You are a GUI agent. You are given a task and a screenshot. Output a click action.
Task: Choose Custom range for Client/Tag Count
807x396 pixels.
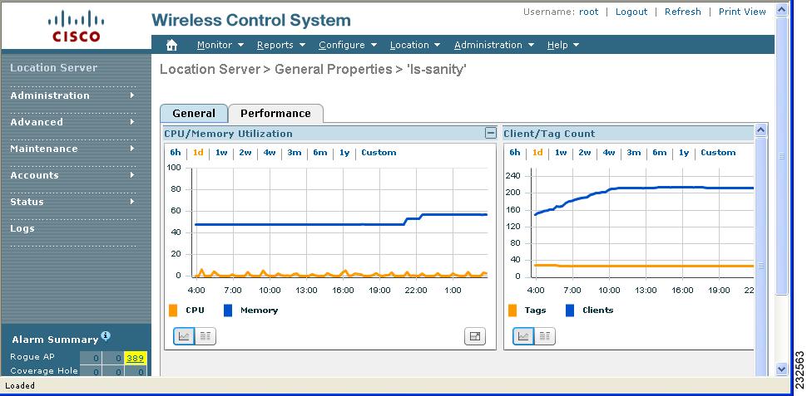pyautogui.click(x=718, y=153)
